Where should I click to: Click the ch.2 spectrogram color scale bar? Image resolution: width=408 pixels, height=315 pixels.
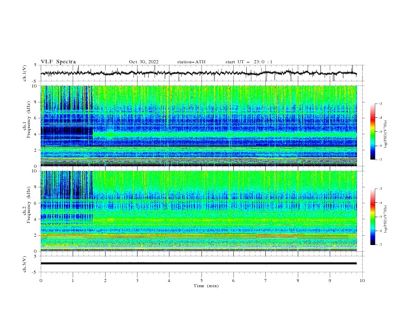tap(372, 217)
